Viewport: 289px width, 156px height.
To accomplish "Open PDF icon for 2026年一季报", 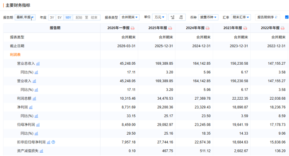I will coord(132,28).
